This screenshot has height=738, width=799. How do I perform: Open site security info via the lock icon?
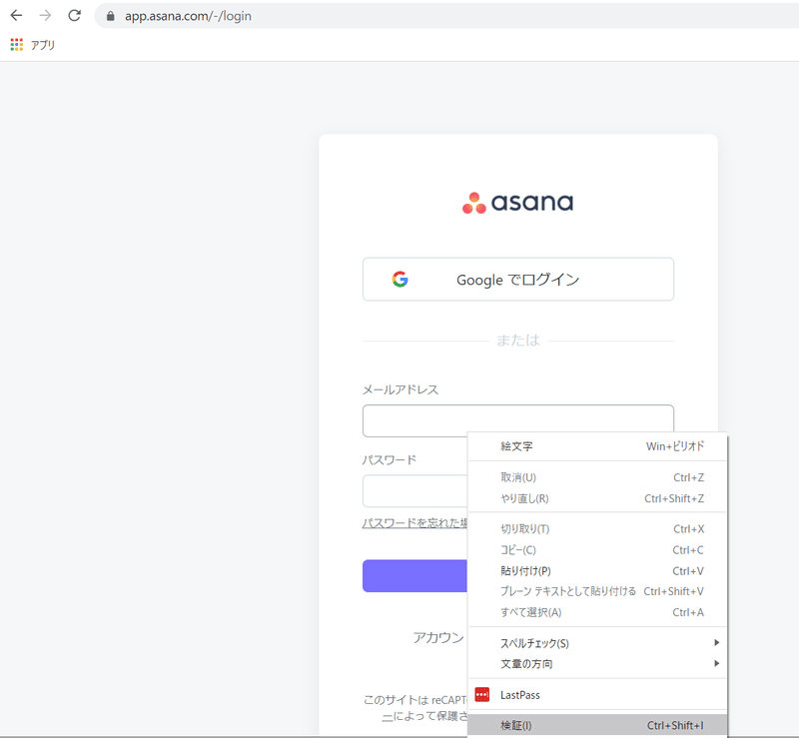[x=109, y=16]
